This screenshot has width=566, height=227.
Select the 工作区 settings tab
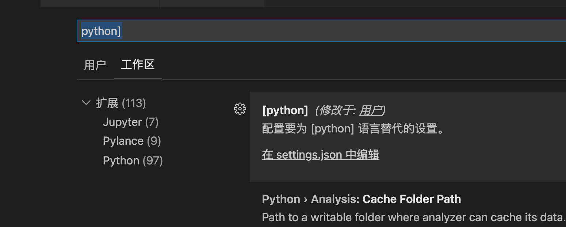(138, 65)
